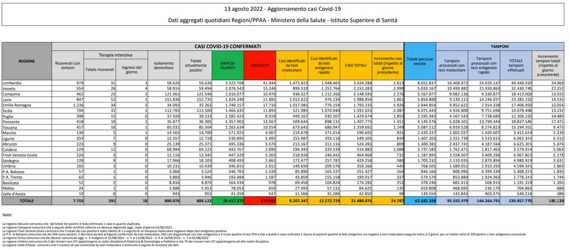Click the green DIMESSI GUARITI header cell

click(x=228, y=65)
